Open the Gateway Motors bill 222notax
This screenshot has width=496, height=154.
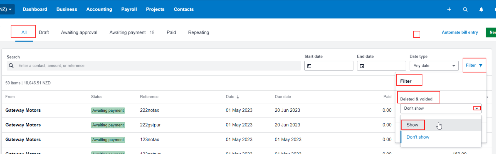click(23, 110)
